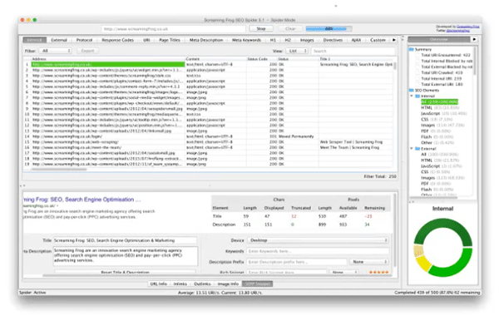This screenshot has width=499, height=316.
Task: Click the Internal folder icon in Overview
Action: (x=417, y=96)
